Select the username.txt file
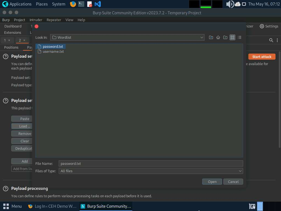Image resolution: width=281 pixels, height=211 pixels. click(x=53, y=51)
